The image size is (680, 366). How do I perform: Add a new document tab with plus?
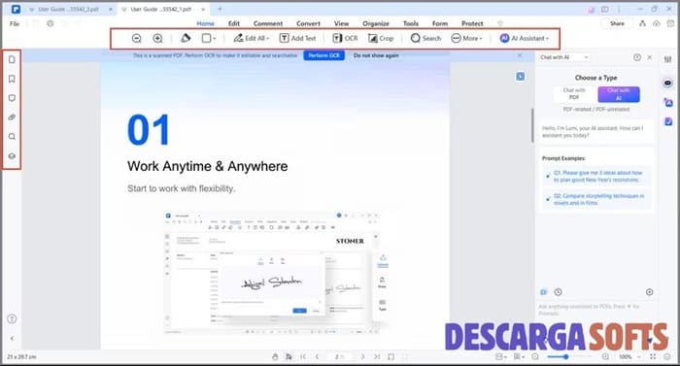[x=220, y=9]
